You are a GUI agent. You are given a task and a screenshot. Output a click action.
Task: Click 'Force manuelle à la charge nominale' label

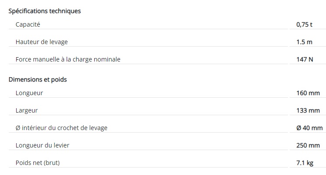point(68,59)
